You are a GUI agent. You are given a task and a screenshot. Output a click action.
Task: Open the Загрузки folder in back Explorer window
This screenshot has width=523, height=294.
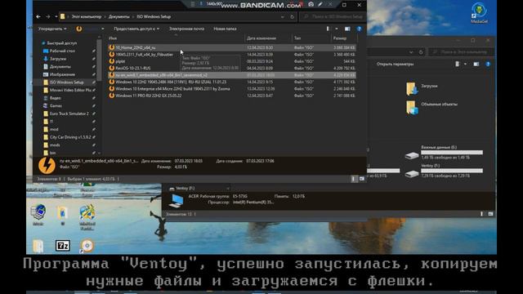(422, 88)
